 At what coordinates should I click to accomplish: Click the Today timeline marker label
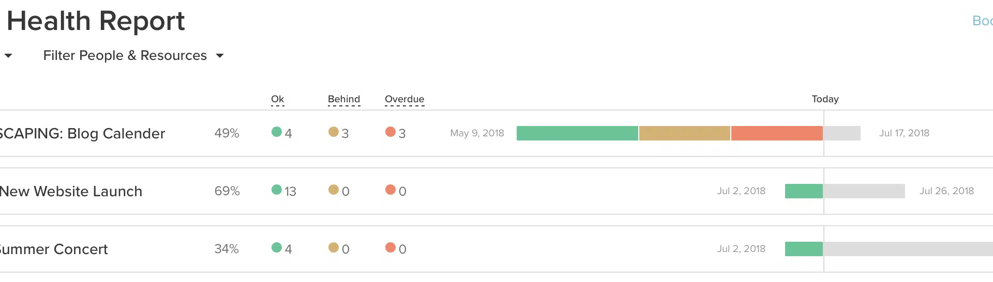pyautogui.click(x=825, y=99)
